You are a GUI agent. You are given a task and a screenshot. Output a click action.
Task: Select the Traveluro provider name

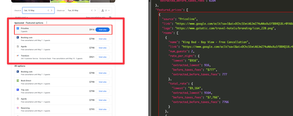(x=25, y=56)
